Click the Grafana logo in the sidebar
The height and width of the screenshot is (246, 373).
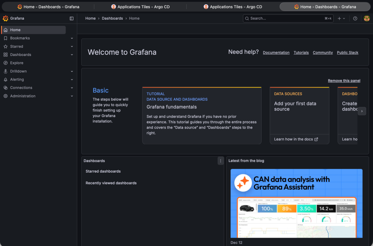click(5, 18)
